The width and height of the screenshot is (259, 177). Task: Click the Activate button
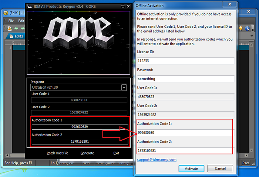191,169
